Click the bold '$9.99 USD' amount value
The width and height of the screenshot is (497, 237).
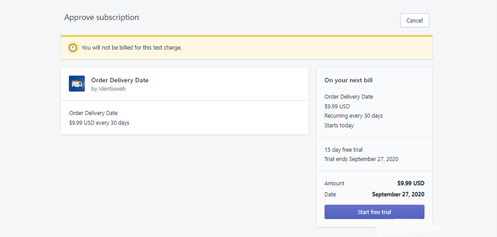point(411,184)
